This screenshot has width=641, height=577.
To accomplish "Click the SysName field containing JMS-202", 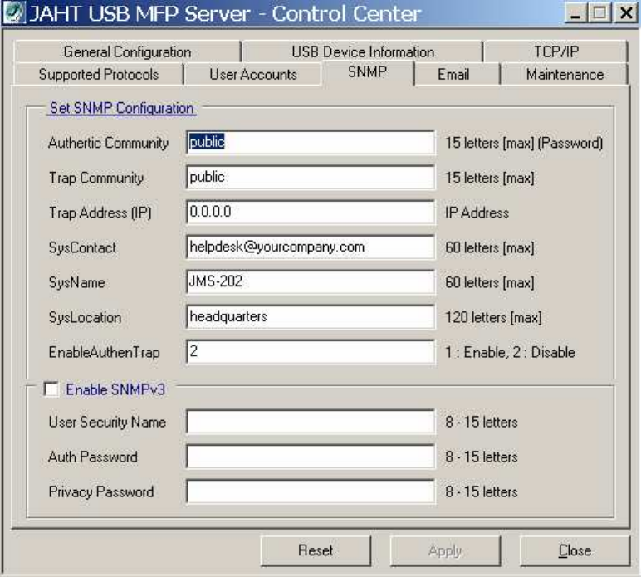I will (311, 282).
